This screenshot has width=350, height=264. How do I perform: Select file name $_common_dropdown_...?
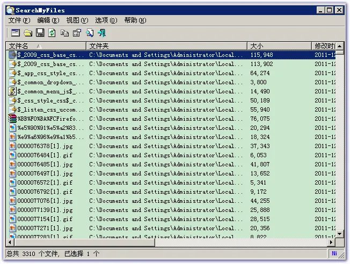coord(50,82)
